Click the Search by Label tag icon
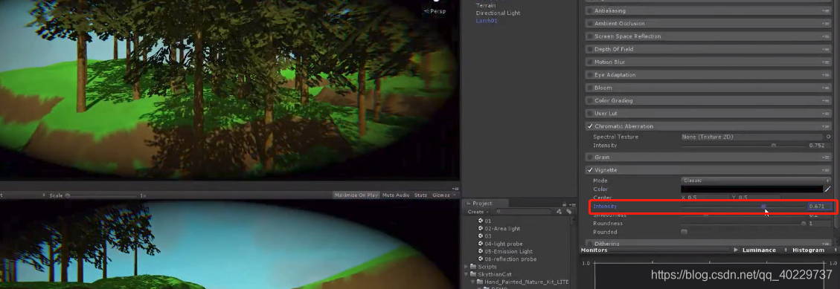This screenshot has height=289, width=840. coord(569,212)
